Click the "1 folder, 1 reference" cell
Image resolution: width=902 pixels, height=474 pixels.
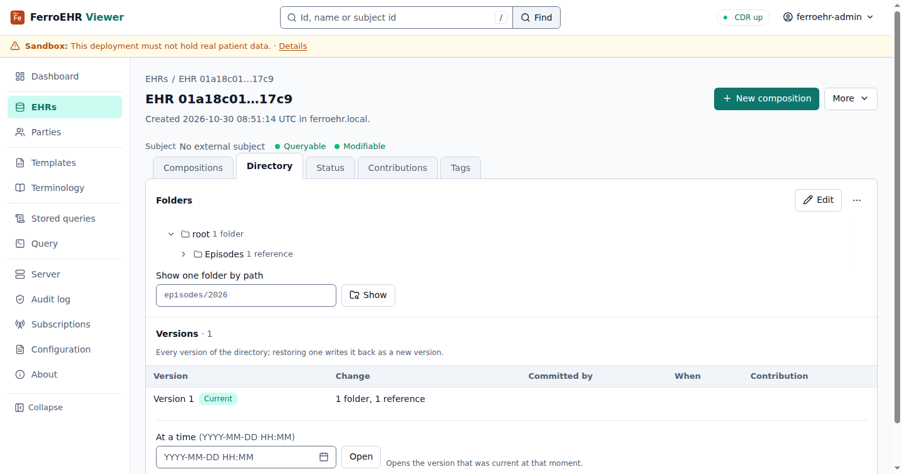pyautogui.click(x=380, y=399)
